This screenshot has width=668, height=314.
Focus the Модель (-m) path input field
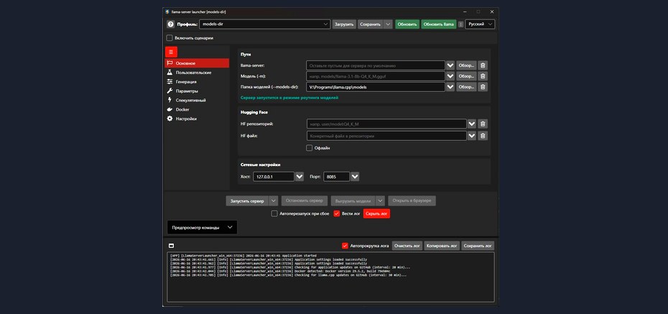pyautogui.click(x=376, y=76)
